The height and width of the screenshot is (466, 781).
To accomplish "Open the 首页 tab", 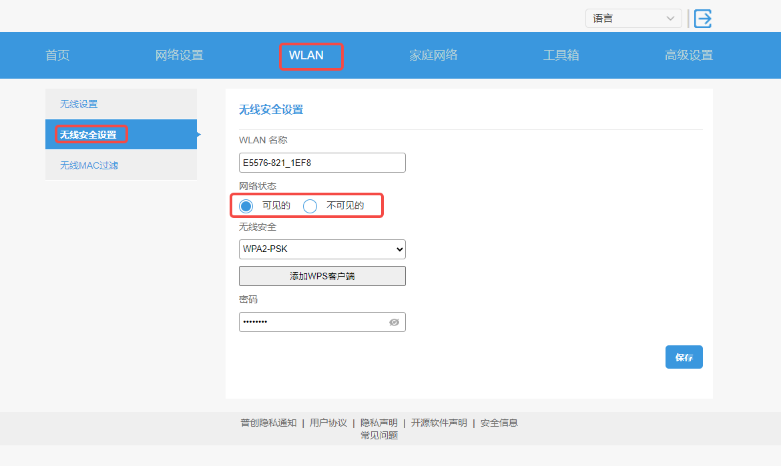I will click(57, 55).
